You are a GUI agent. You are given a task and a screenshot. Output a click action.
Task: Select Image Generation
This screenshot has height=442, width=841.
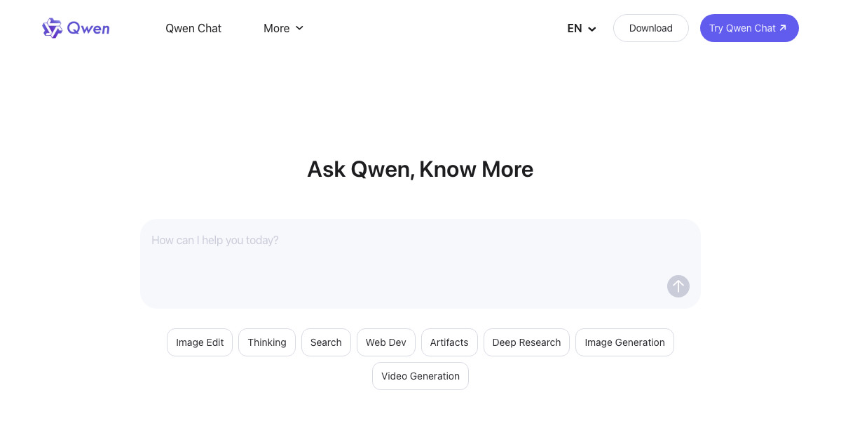click(624, 342)
